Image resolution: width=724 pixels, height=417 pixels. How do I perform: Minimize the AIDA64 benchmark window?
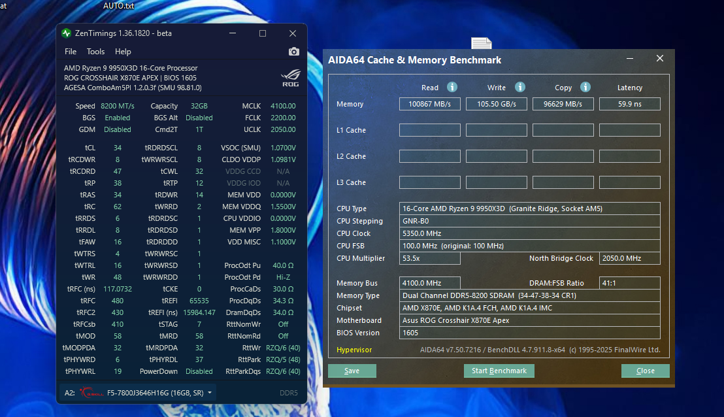(631, 59)
